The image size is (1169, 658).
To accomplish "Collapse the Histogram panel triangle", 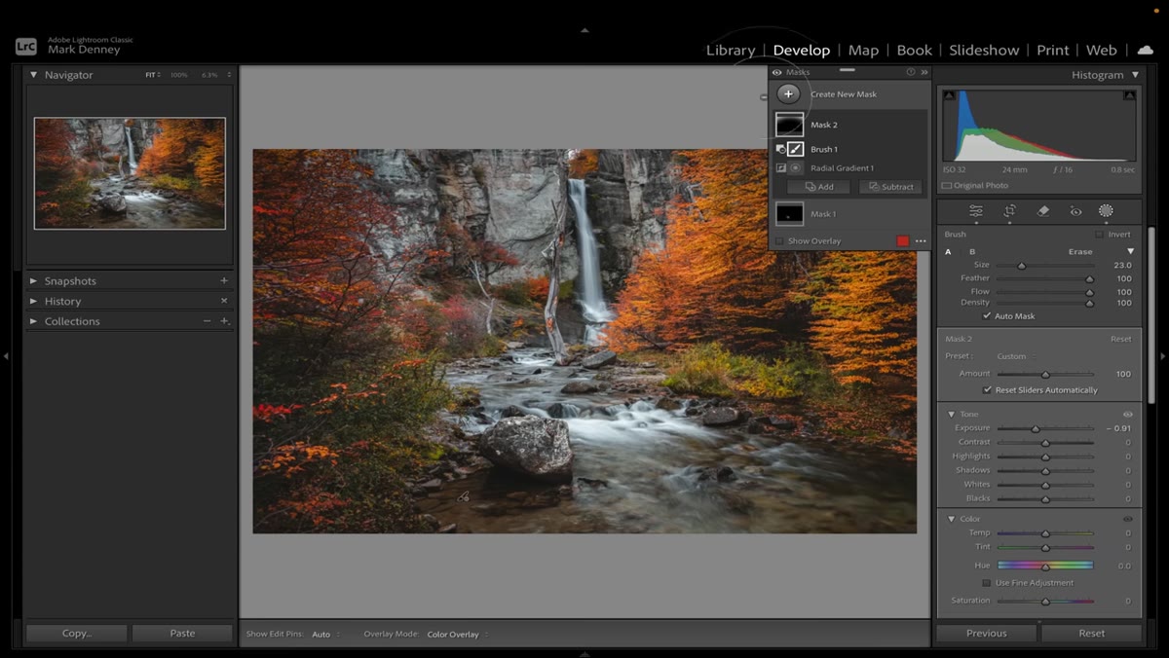I will [1135, 75].
